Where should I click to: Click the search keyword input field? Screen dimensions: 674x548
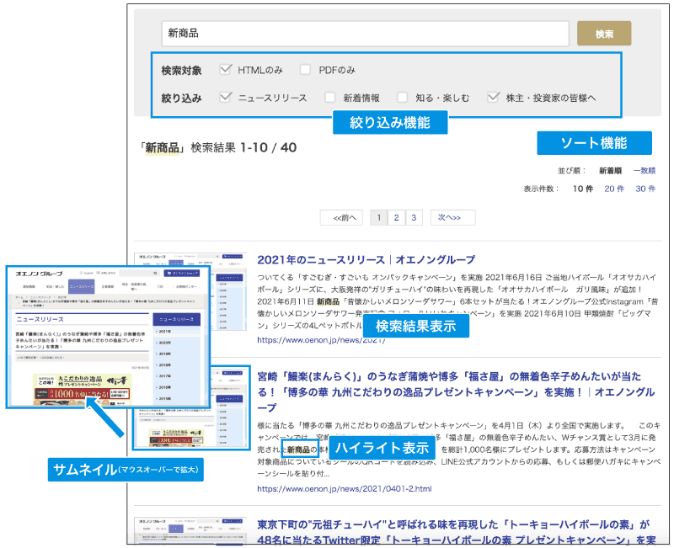coord(365,33)
